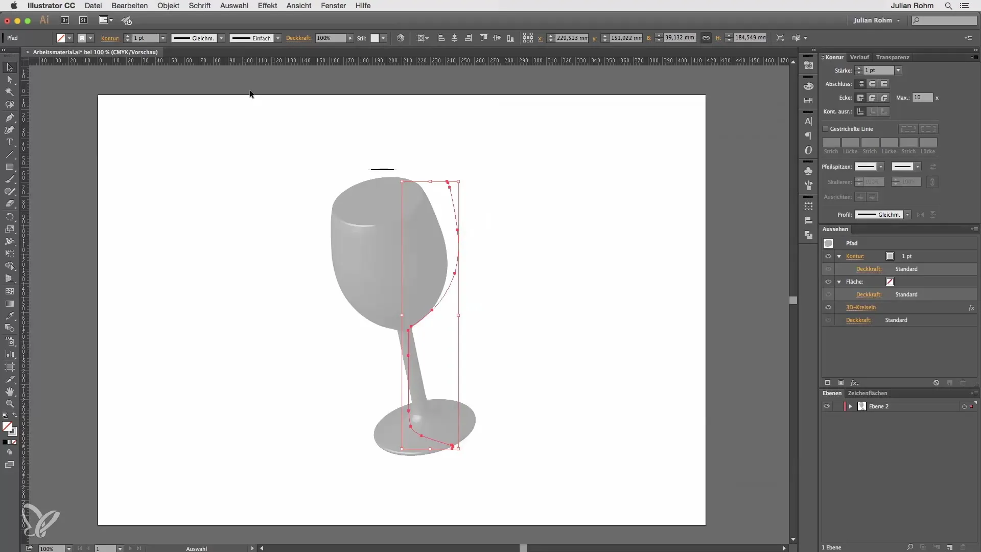Viewport: 981px width, 552px height.
Task: Click the clear appearance icon in Aussehen panel
Action: pos(936,383)
